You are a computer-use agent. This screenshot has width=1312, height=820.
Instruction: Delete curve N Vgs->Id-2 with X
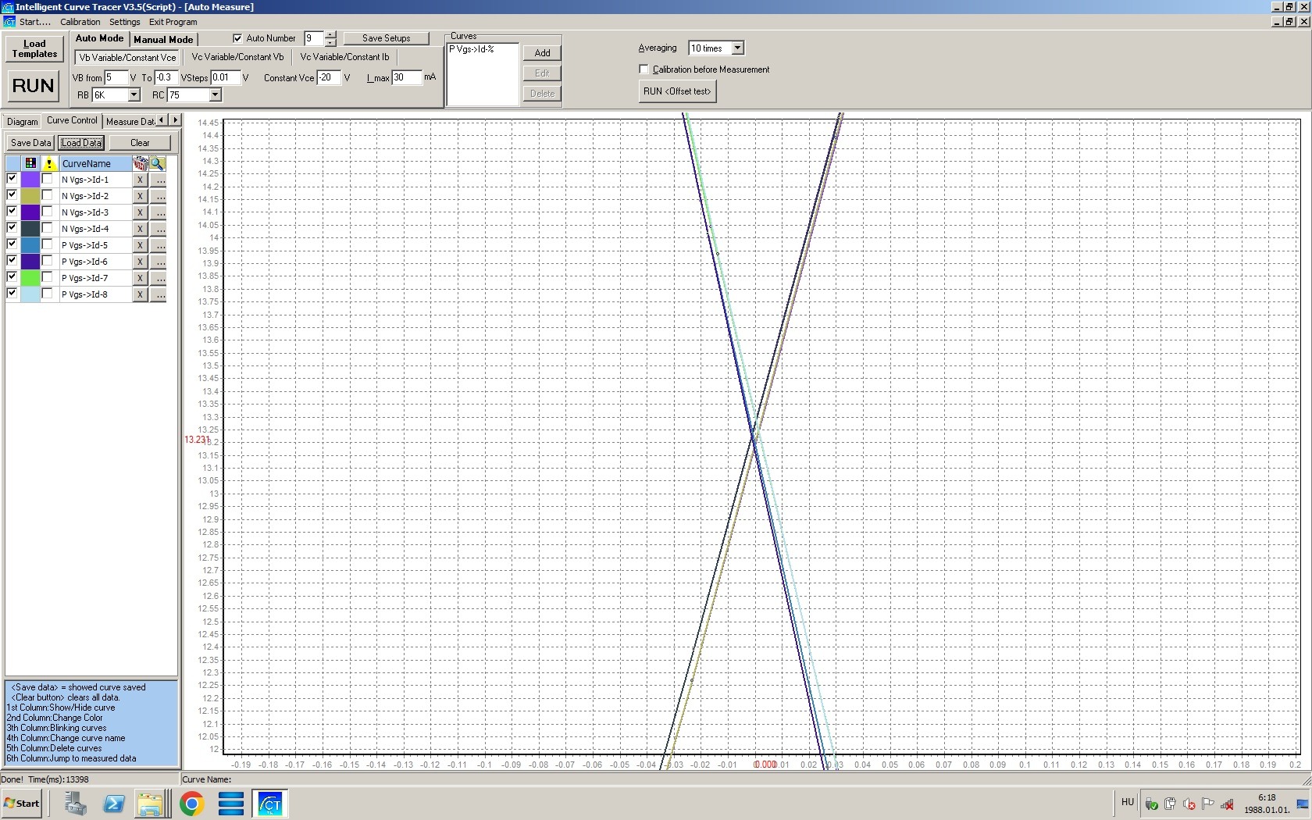point(140,196)
